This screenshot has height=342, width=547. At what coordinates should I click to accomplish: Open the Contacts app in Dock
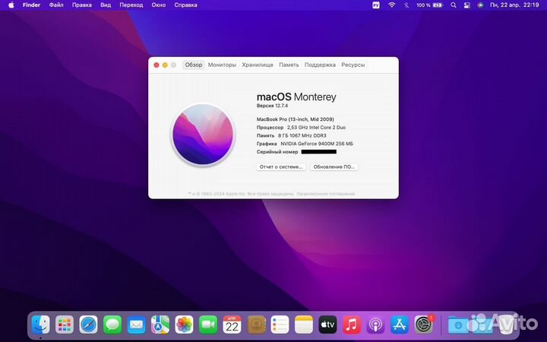tap(257, 325)
